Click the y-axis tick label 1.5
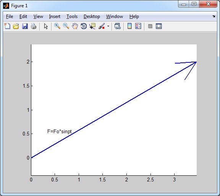 pyautogui.click(x=26, y=86)
